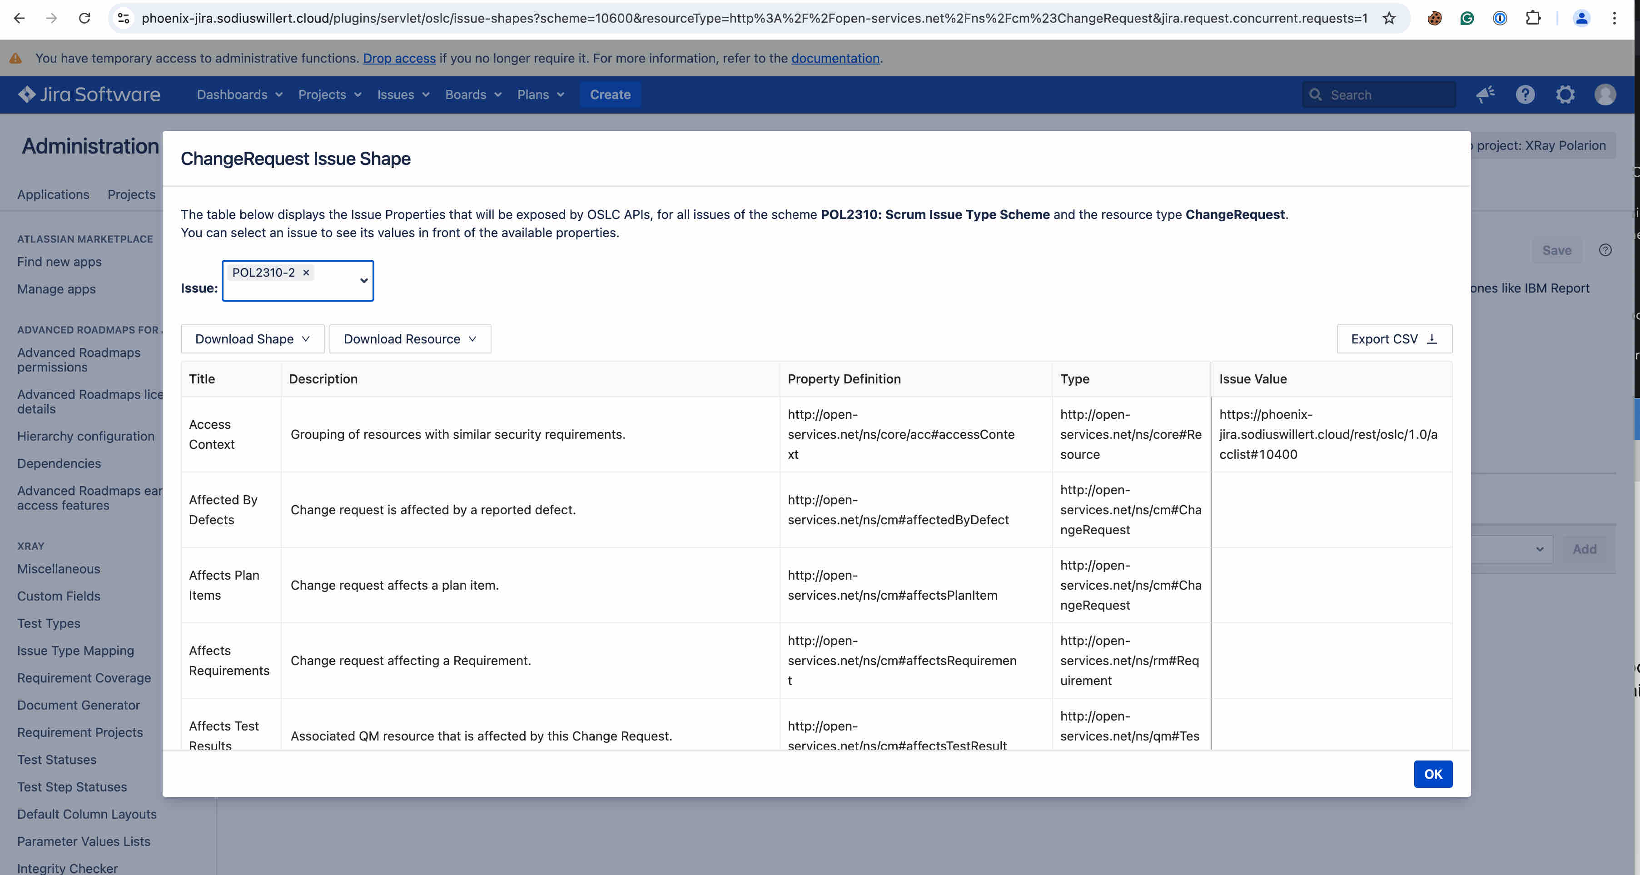Expand the Issue selector dropdown arrow
Viewport: 1640px width, 875px height.
(x=363, y=281)
